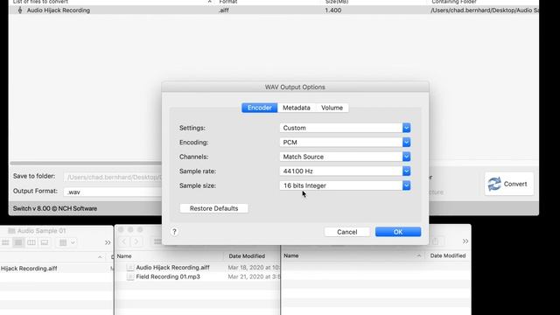Sort by Date Modified in middle Finder window
Viewport: 560px width, 315px height.
[x=247, y=256]
